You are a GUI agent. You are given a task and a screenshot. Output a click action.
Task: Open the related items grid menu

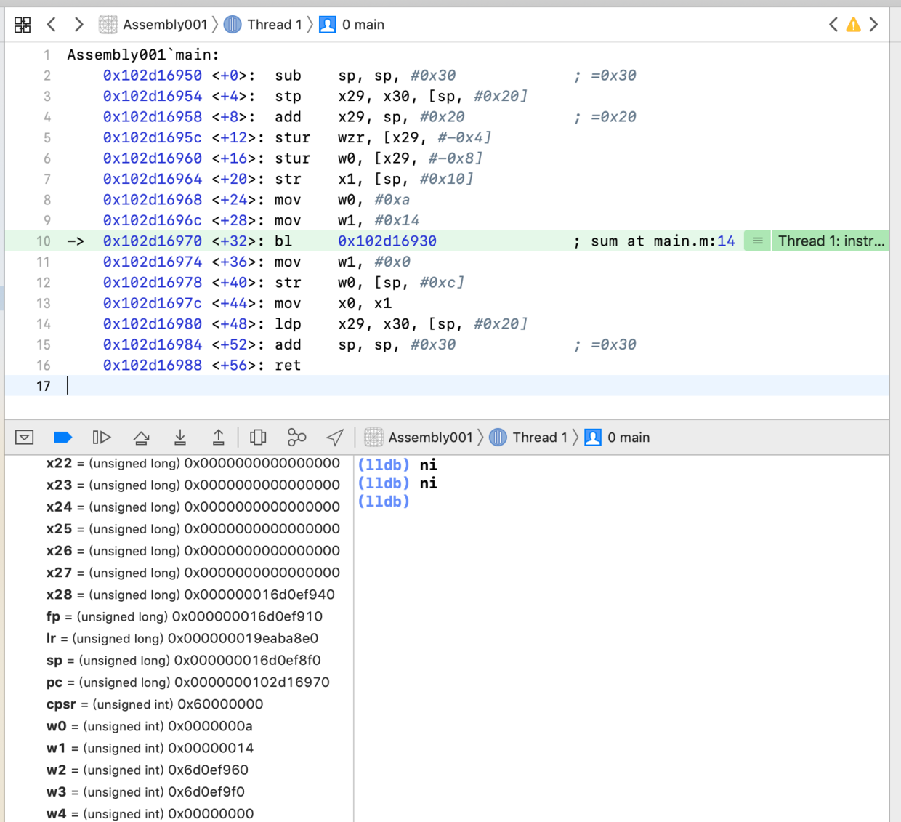23,25
